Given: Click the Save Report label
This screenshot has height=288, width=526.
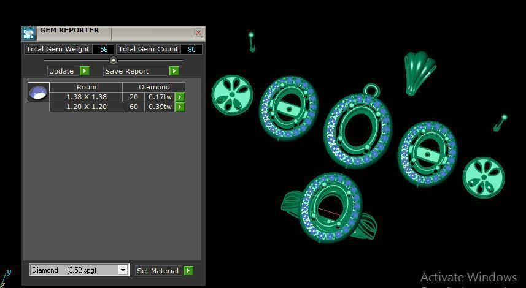Looking at the screenshot, I should [136, 71].
